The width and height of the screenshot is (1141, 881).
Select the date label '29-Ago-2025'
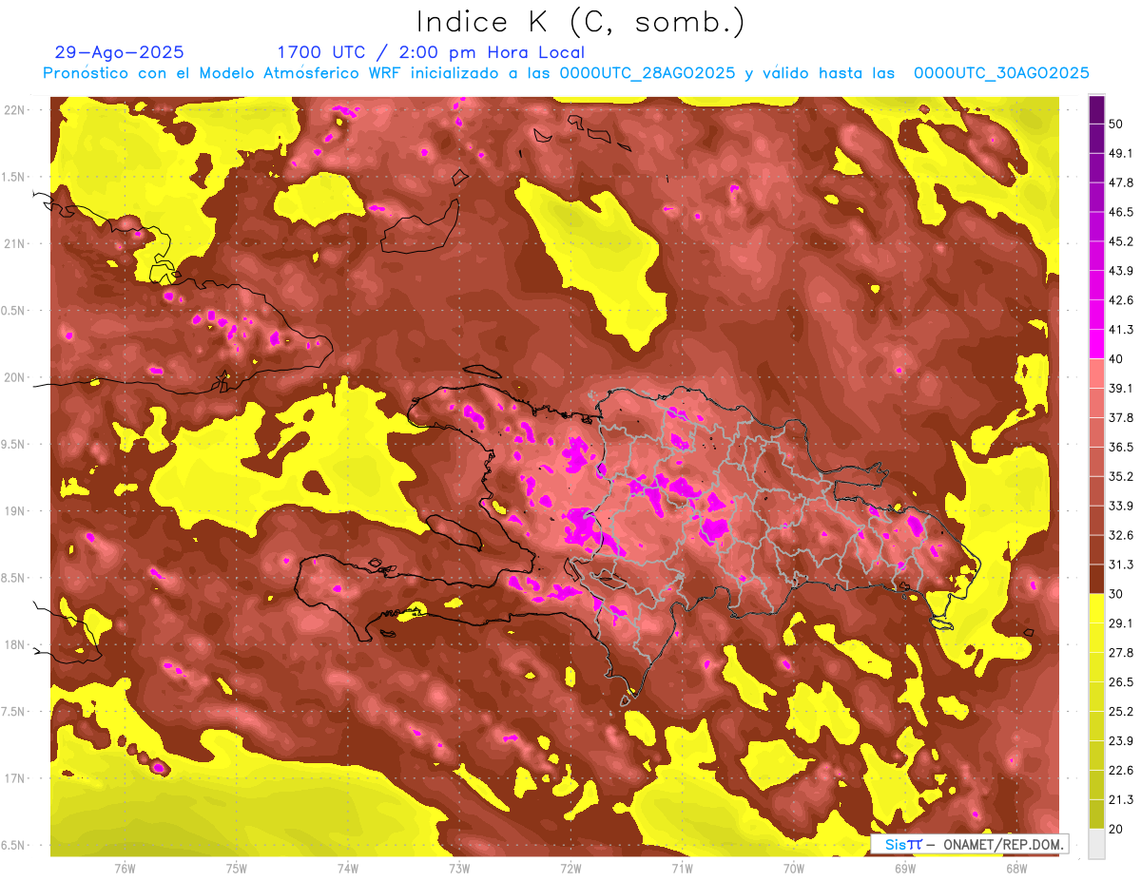coord(120,52)
